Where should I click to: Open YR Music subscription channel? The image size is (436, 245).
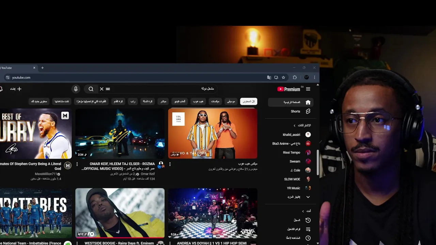click(291, 188)
